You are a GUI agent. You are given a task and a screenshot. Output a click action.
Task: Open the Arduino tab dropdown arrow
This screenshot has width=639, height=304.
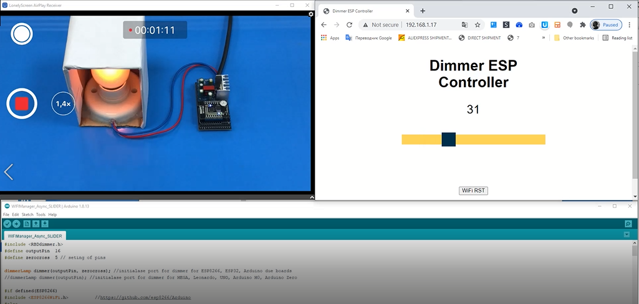[627, 234]
